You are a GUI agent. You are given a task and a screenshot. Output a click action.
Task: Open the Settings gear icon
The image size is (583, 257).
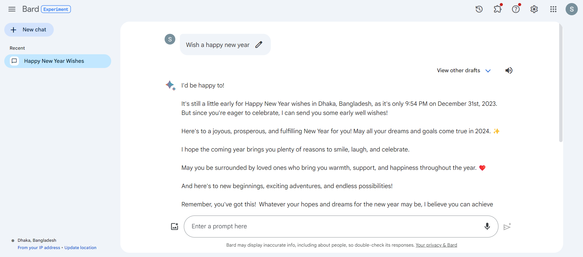tap(534, 9)
